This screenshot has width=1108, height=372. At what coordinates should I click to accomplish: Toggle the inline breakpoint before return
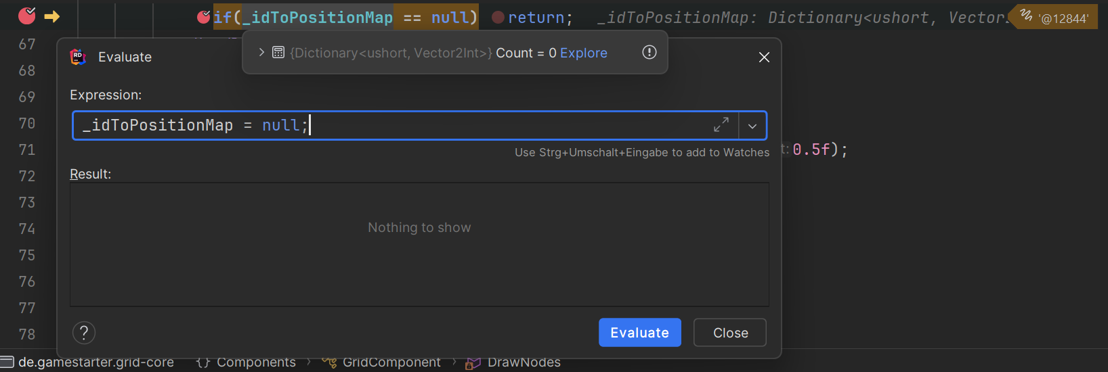pos(498,18)
